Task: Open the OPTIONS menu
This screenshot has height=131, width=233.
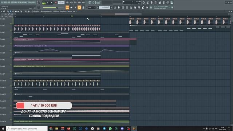Action: pyautogui.click(x=24, y=3)
